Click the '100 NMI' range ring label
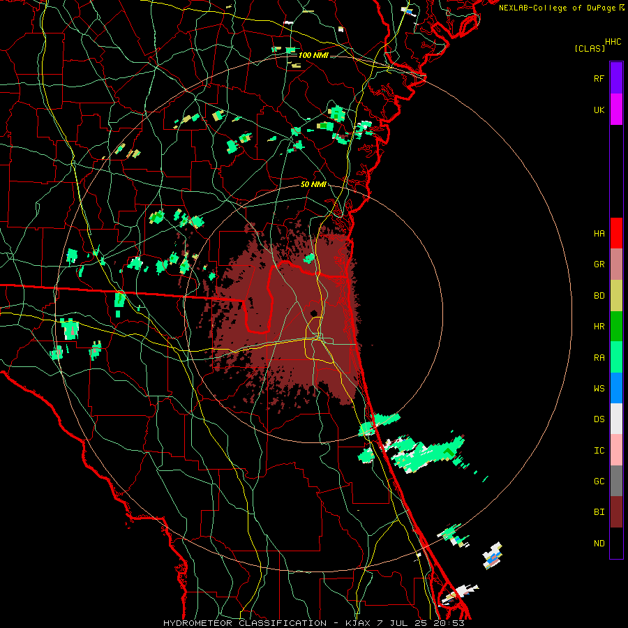This screenshot has height=628, width=628. pos(313,55)
